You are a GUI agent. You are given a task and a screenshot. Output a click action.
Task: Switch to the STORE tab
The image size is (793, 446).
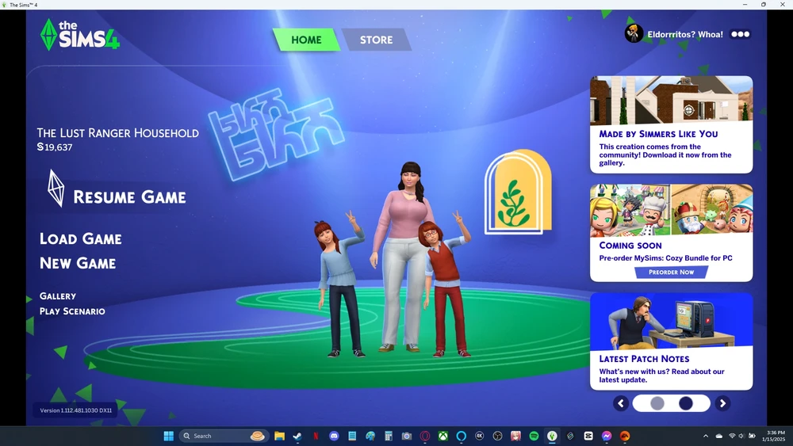[x=376, y=40]
